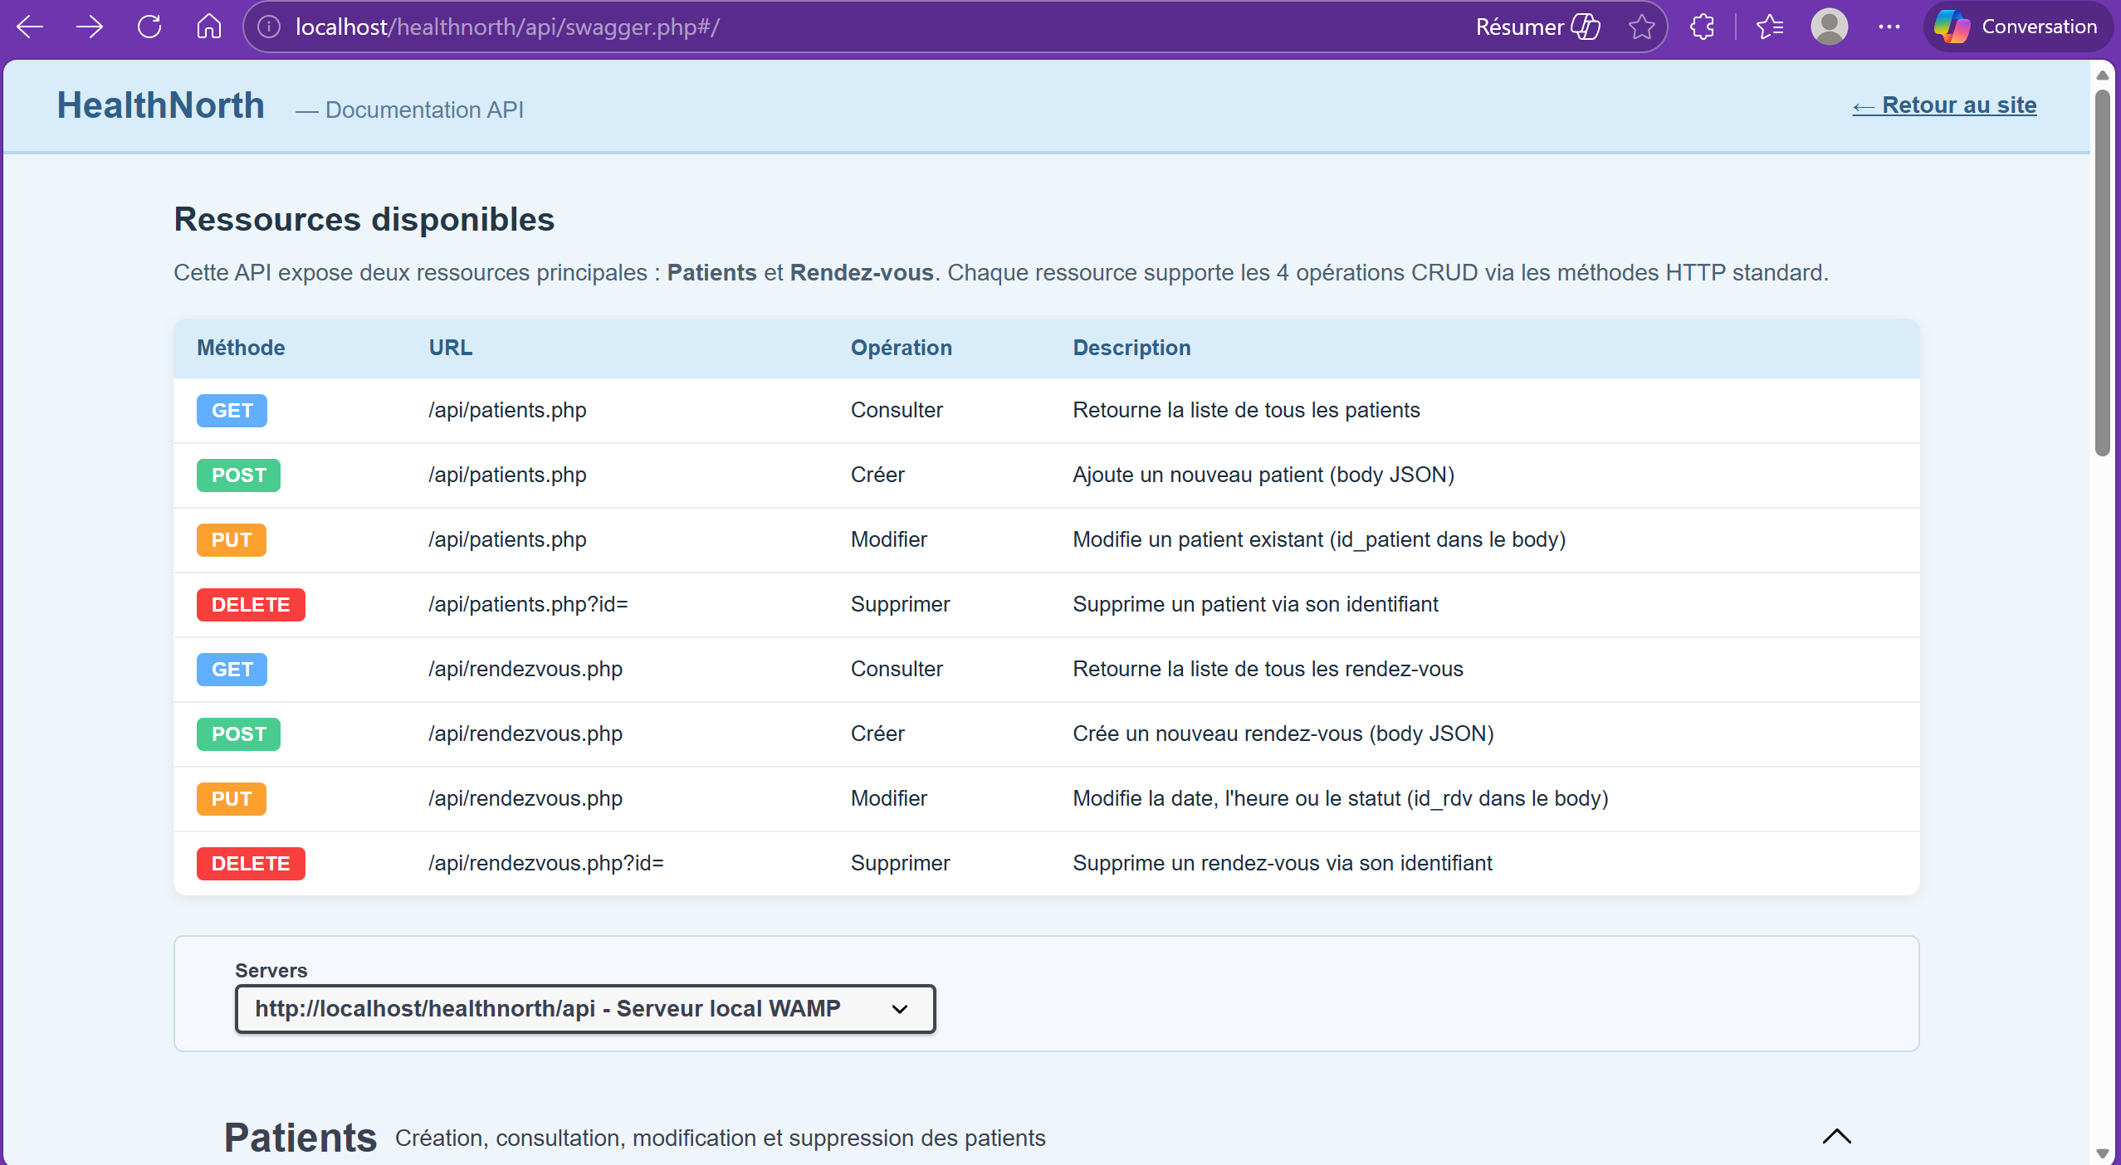
Task: Expand the WAMP server selector arrow
Action: coord(900,1009)
